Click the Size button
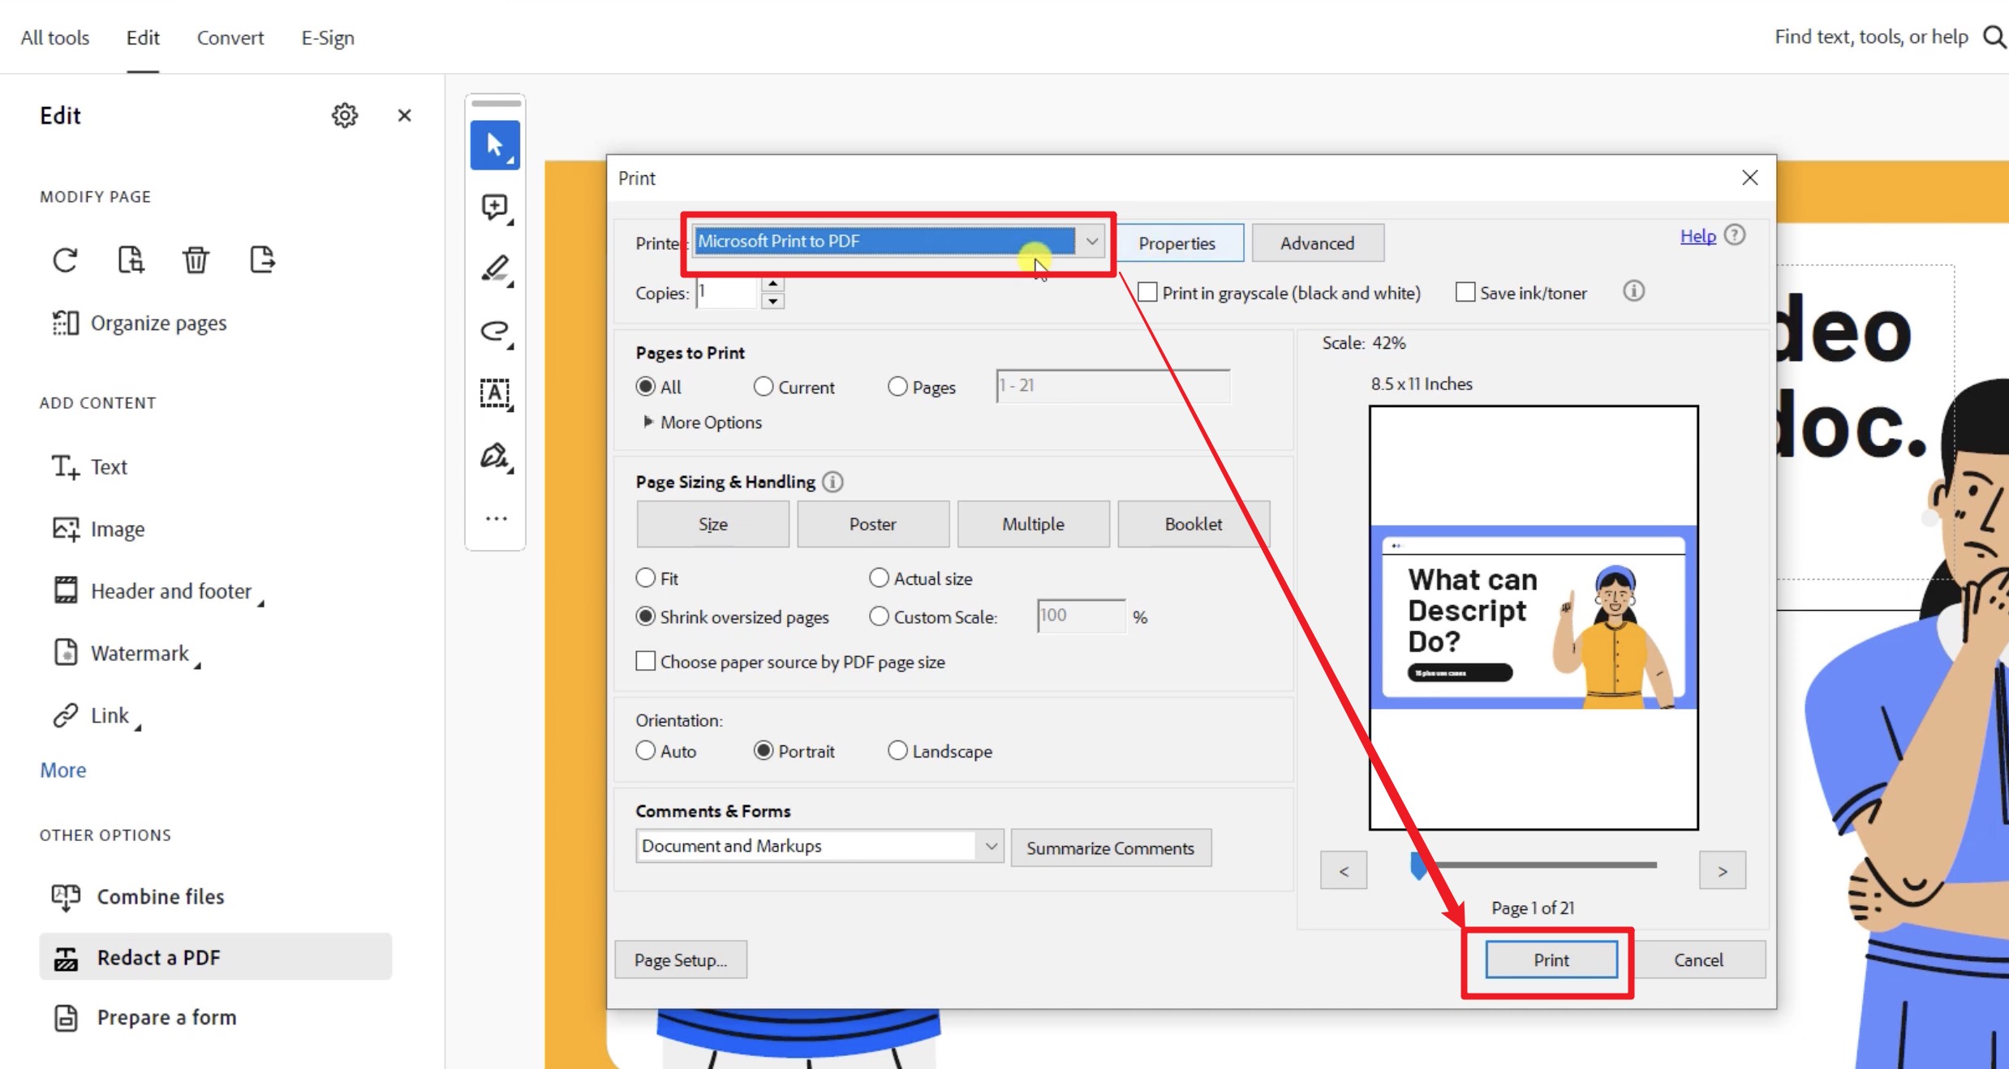 pos(712,524)
